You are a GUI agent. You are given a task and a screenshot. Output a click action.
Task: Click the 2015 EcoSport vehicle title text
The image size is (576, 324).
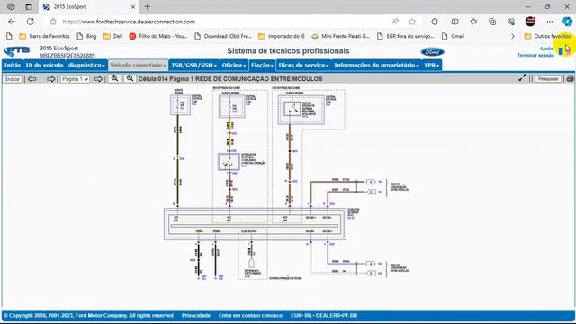(x=58, y=48)
